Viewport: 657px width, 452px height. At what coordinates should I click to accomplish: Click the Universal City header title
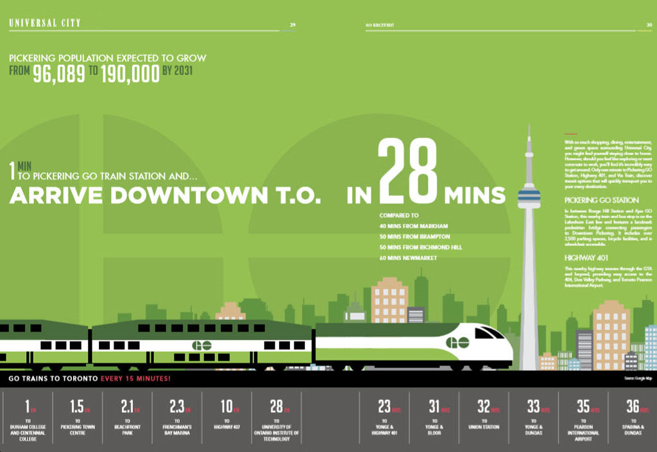tap(45, 24)
